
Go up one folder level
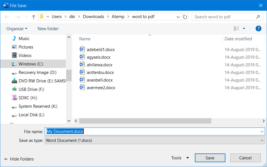(34, 17)
